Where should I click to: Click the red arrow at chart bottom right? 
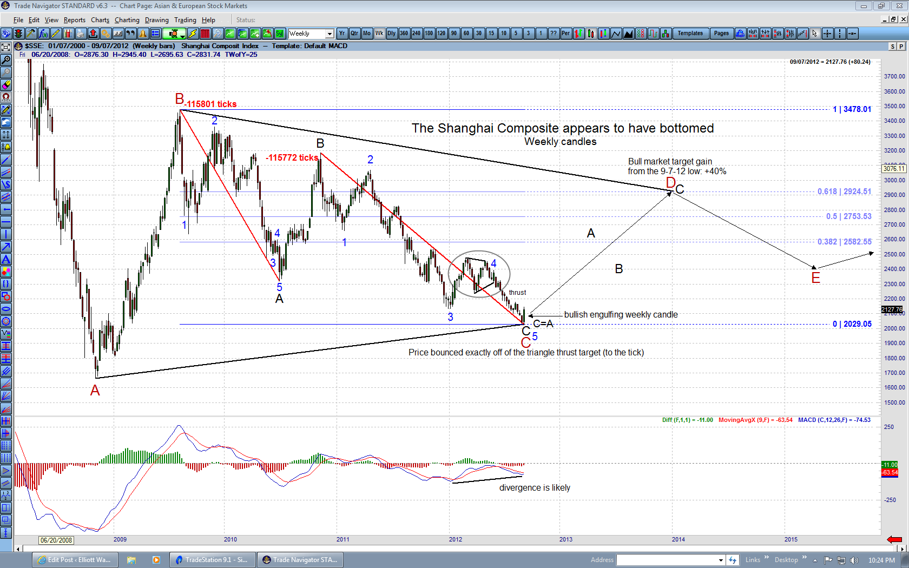895,539
